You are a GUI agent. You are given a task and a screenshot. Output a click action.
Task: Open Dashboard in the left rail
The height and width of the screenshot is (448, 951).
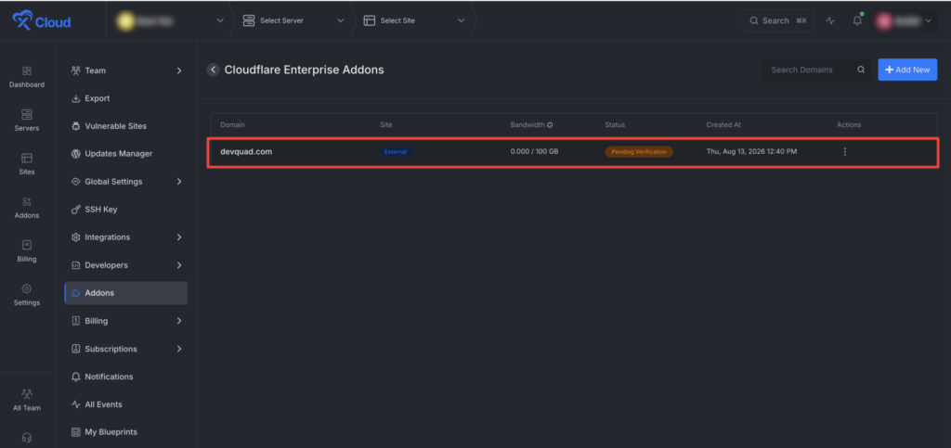point(27,77)
